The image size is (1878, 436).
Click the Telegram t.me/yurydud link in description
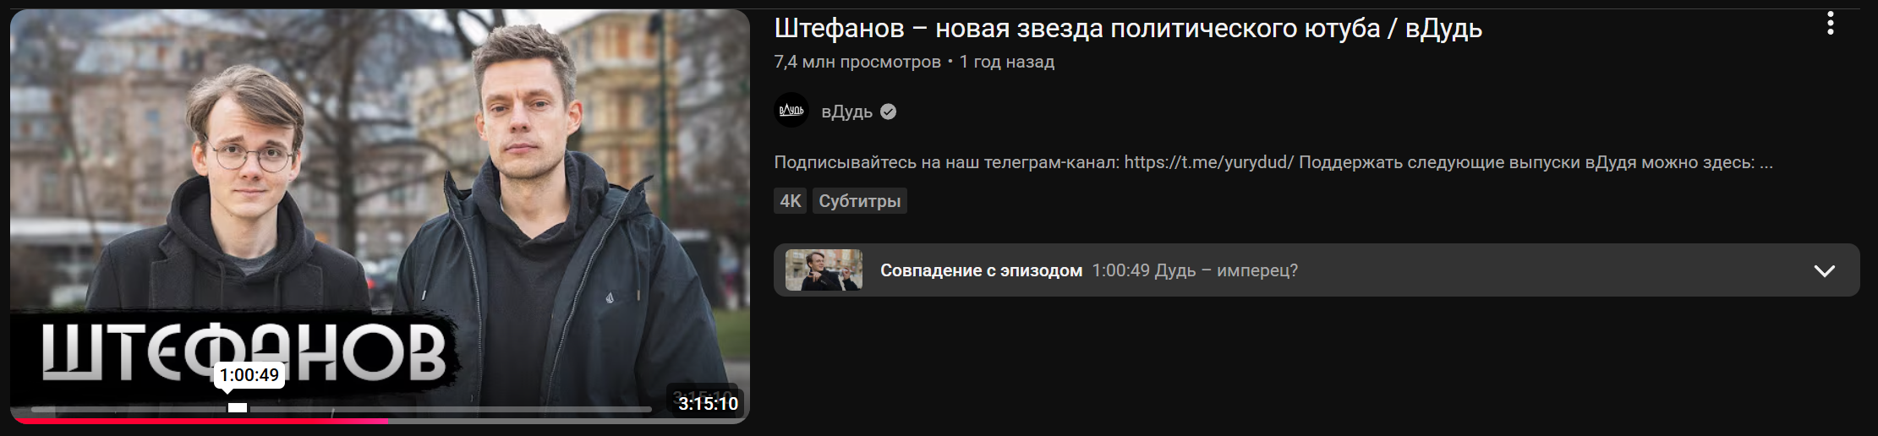coord(1209,162)
